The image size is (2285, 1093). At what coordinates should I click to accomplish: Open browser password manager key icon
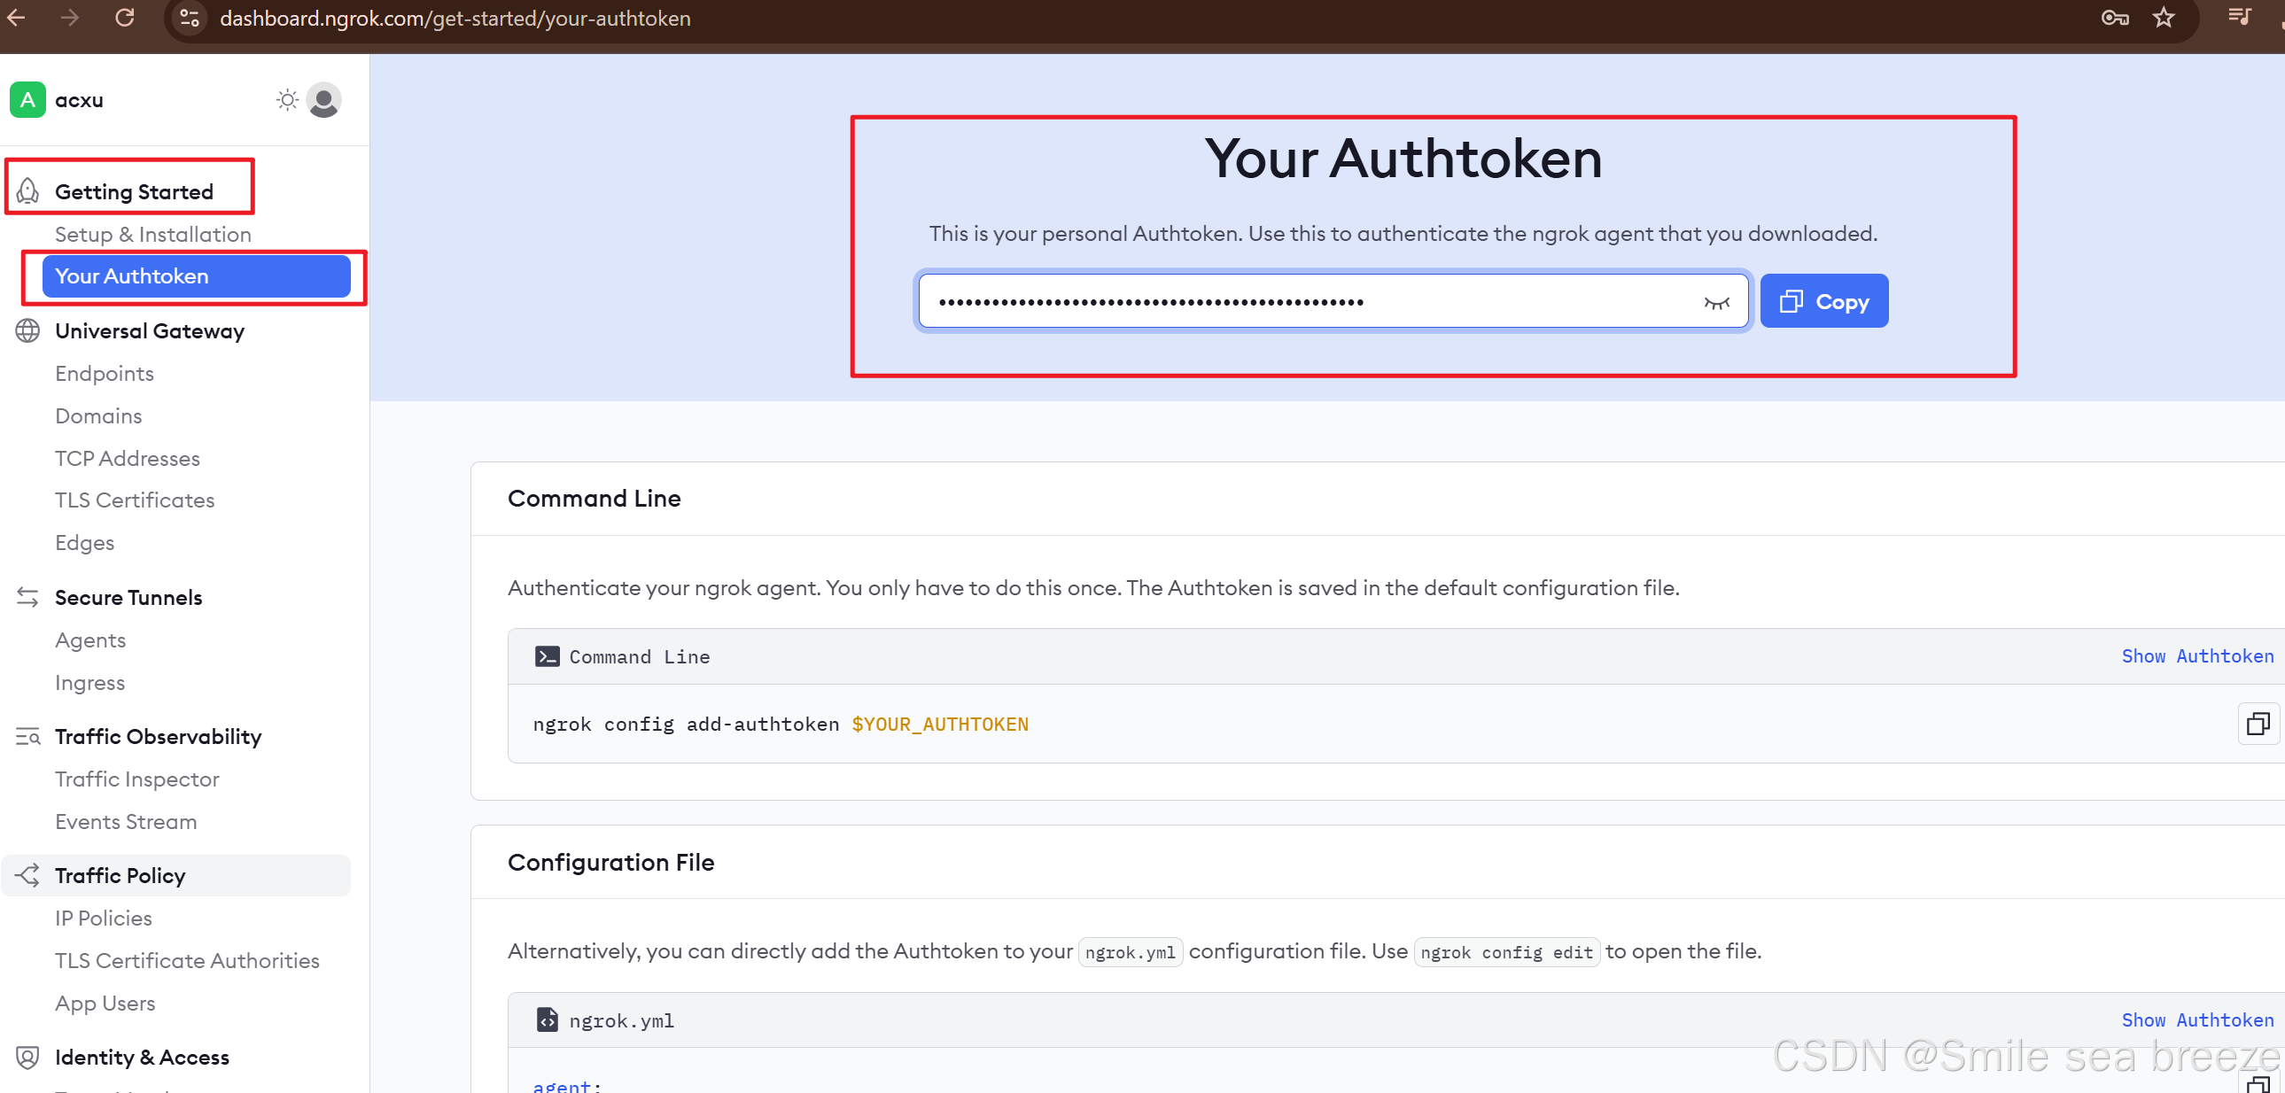point(2114,18)
